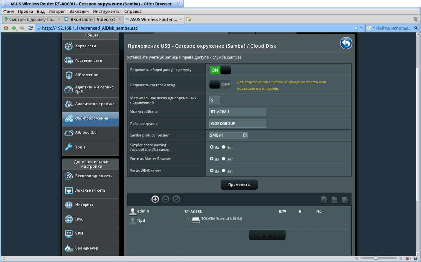Open the Правка menu
This screenshot has width=421, height=262.
click(25, 11)
